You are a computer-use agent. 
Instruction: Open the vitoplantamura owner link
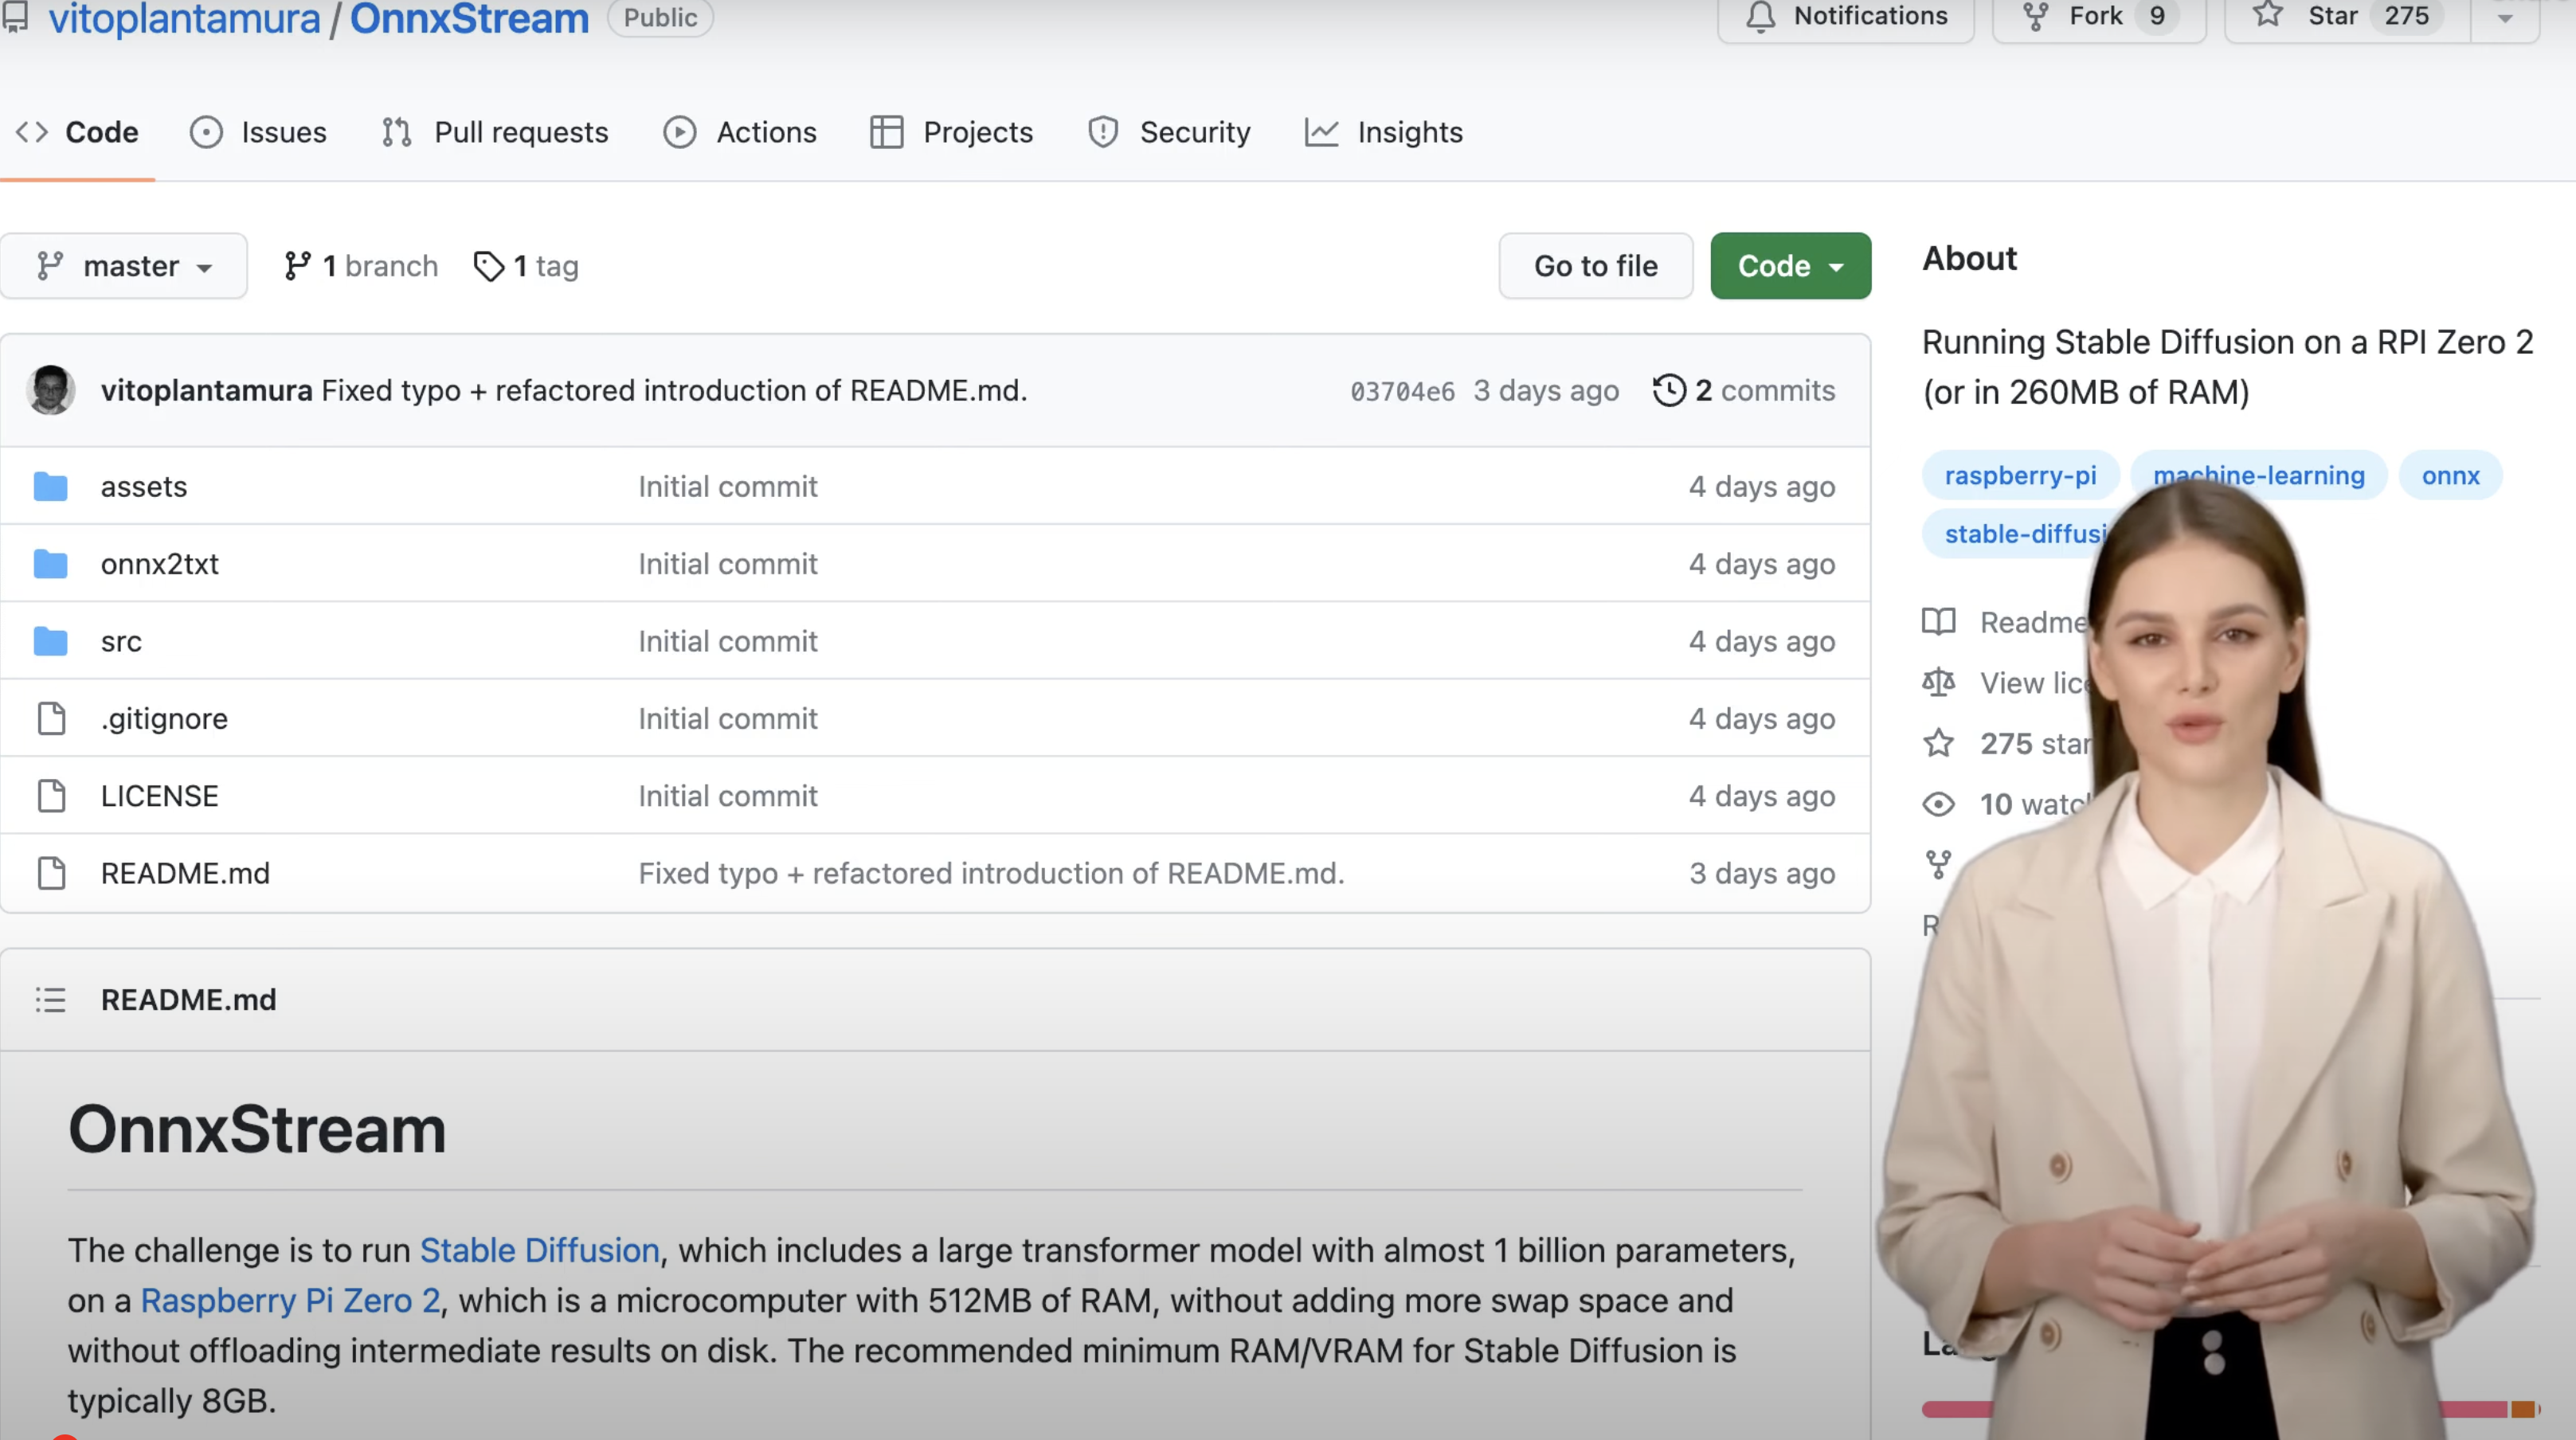coord(184,18)
